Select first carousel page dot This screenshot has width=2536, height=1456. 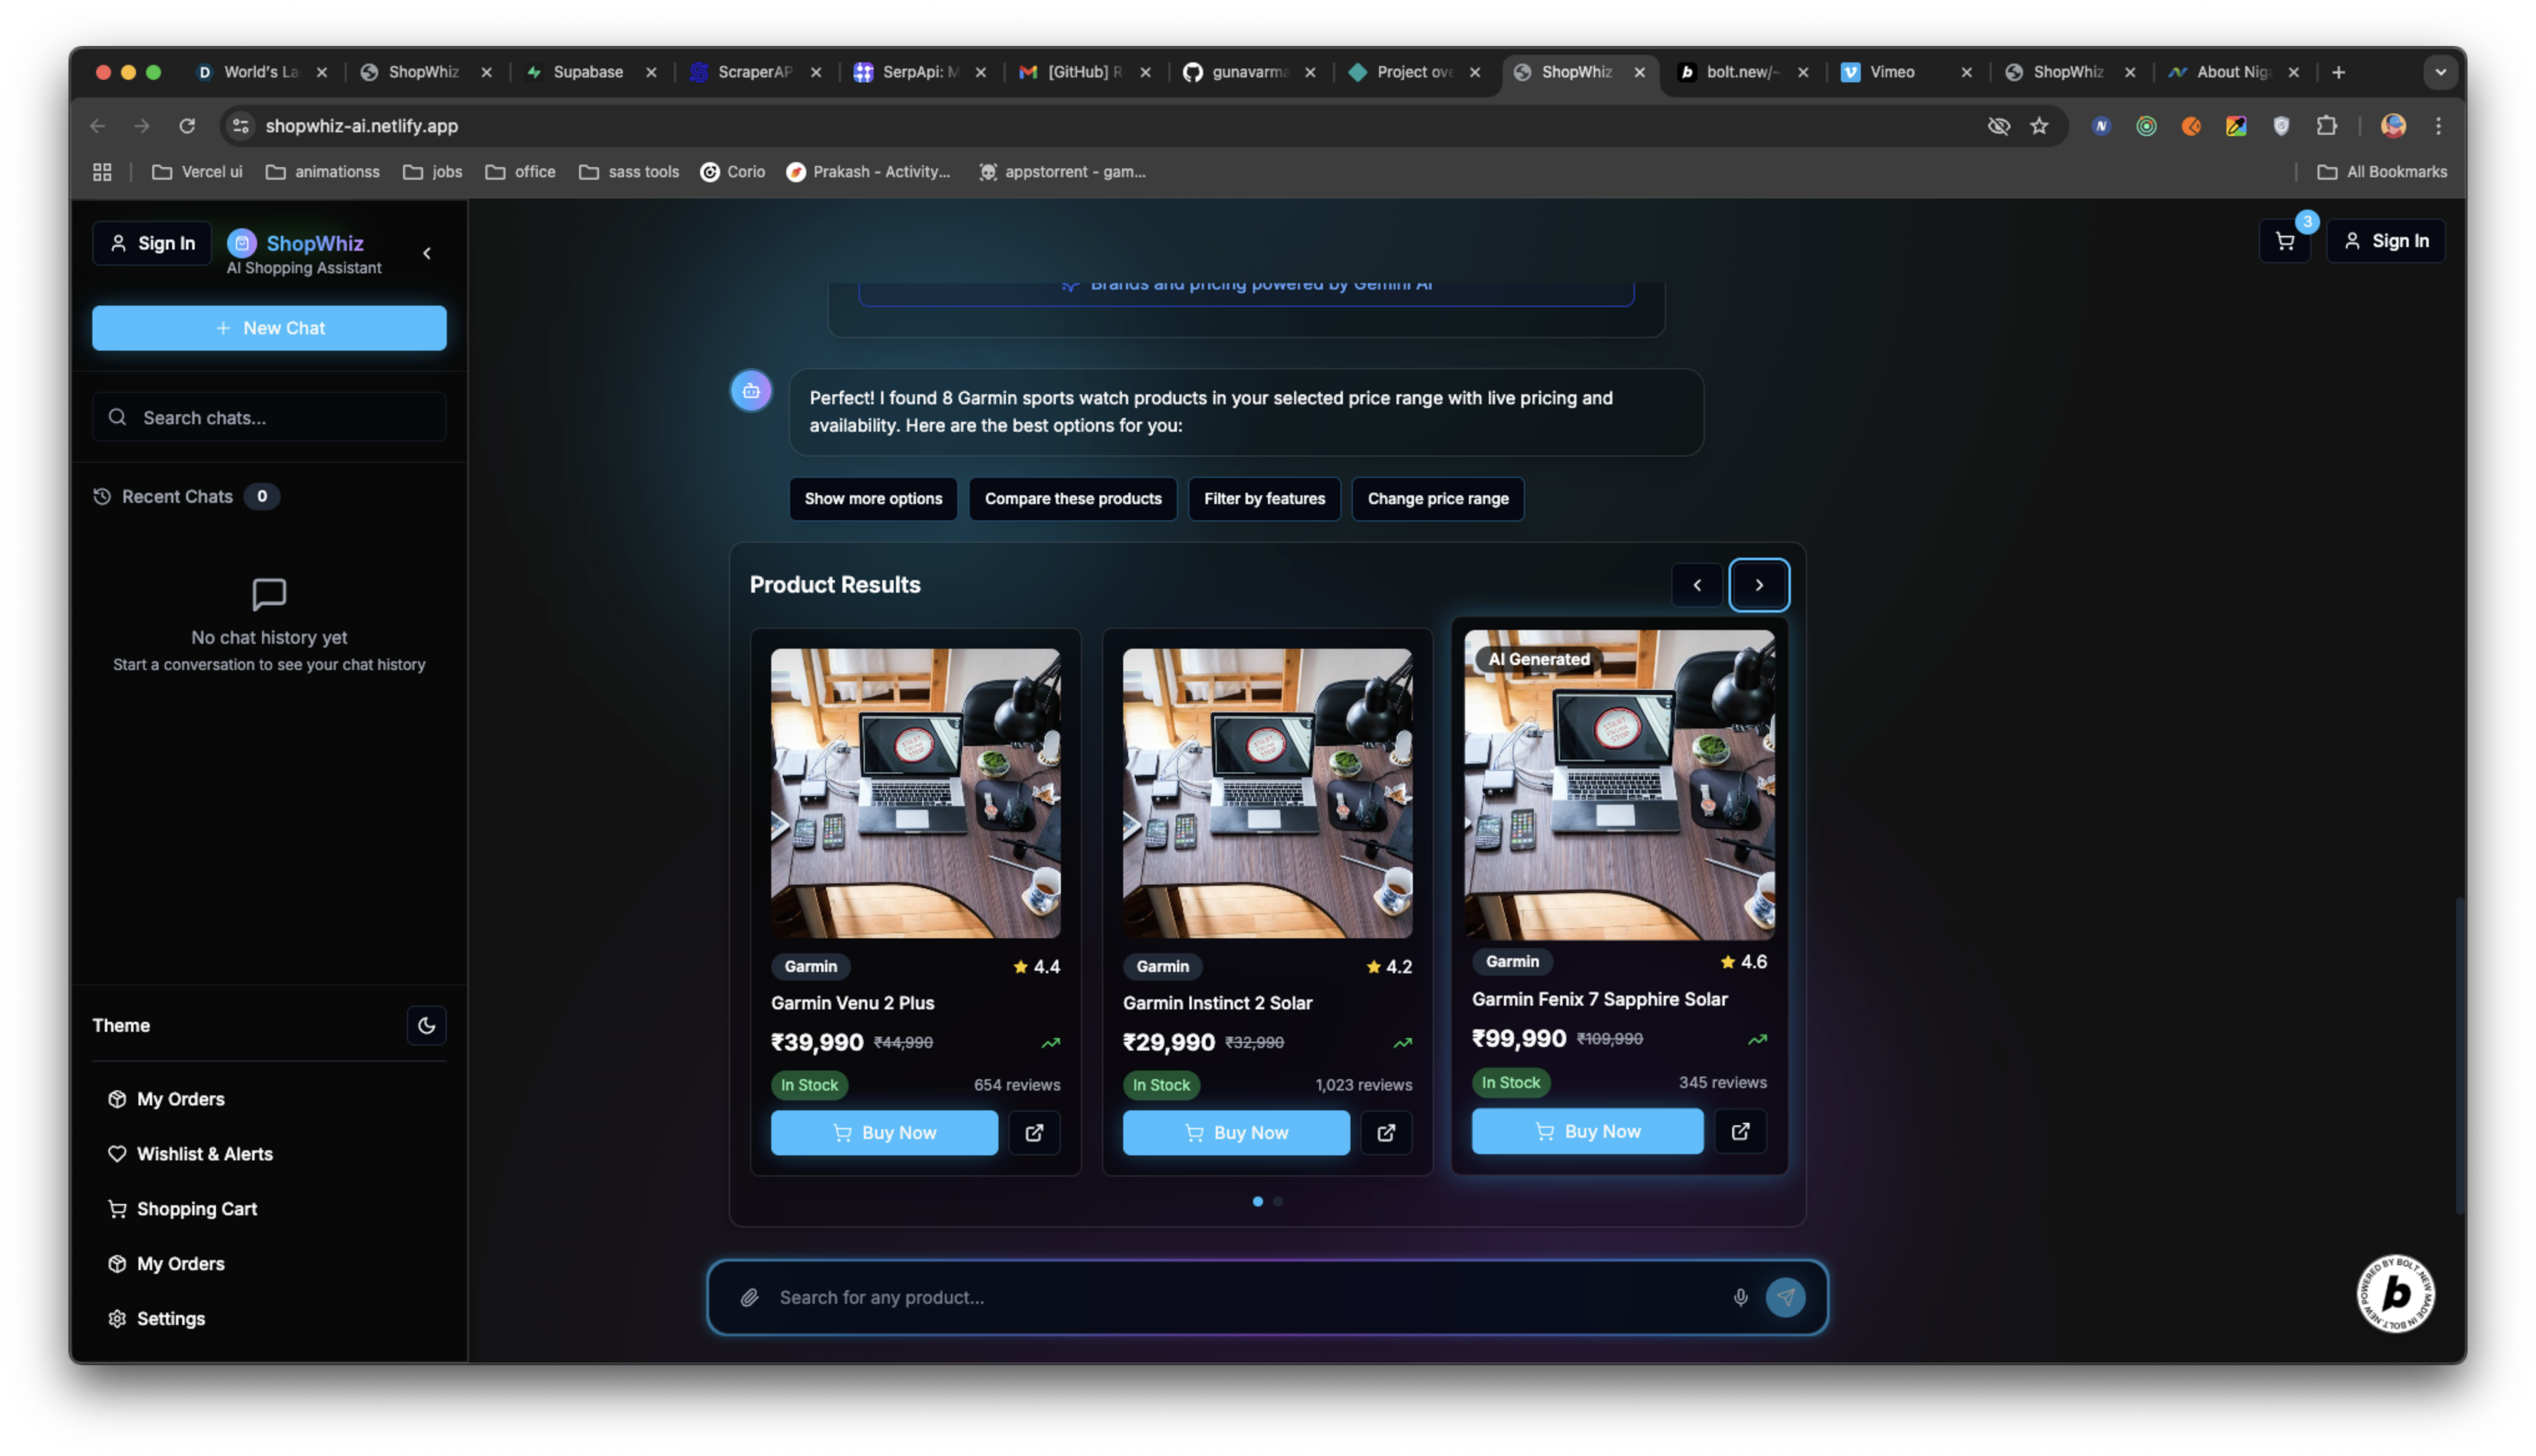(x=1257, y=1201)
